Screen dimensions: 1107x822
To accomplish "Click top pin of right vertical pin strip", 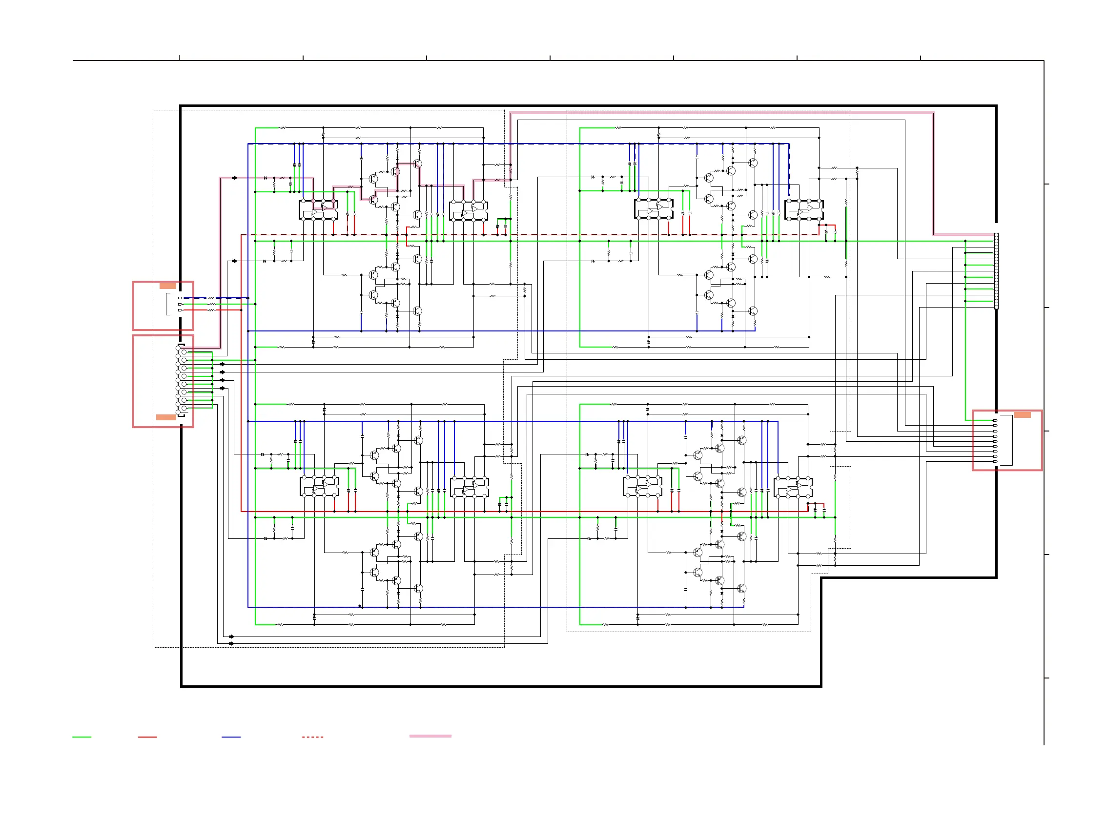I will (996, 235).
